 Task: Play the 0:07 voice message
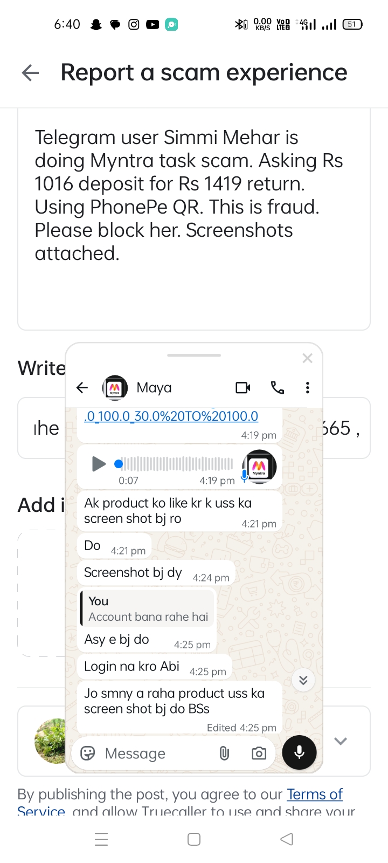pos(98,464)
